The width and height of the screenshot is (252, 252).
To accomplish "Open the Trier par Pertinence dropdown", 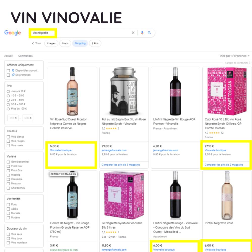I will (234, 56).
